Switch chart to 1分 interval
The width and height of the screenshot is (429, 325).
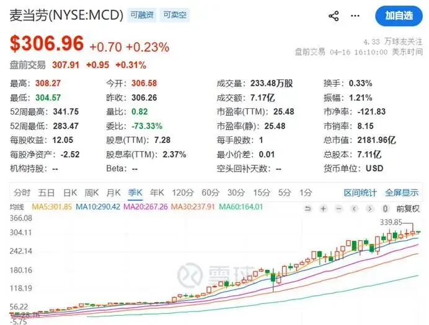pyautogui.click(x=306, y=193)
